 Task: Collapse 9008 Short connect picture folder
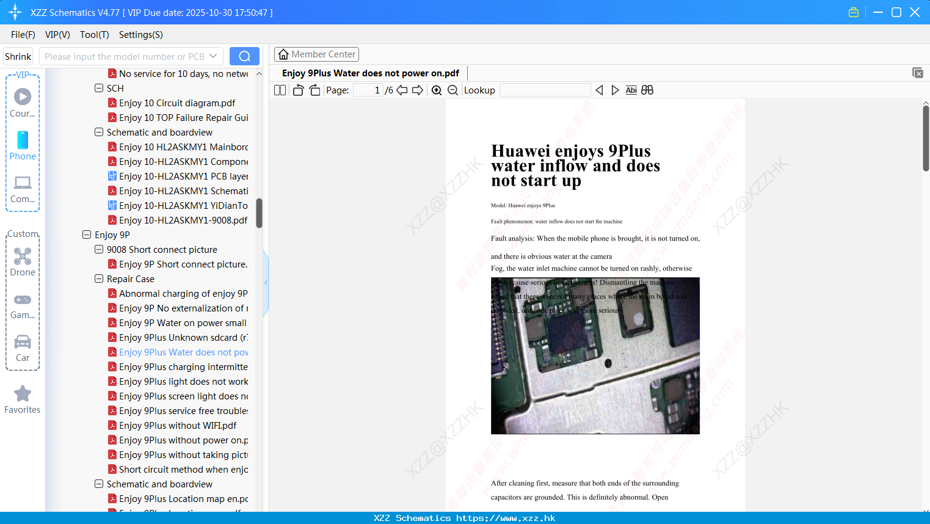click(x=99, y=249)
